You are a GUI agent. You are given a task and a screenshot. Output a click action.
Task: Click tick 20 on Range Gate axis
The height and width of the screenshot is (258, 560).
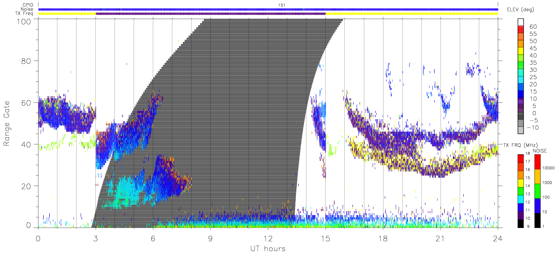click(26, 186)
